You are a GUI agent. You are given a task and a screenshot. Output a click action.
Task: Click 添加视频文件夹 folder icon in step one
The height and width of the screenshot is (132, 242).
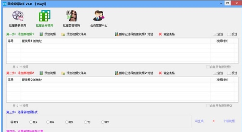[x=63, y=34]
